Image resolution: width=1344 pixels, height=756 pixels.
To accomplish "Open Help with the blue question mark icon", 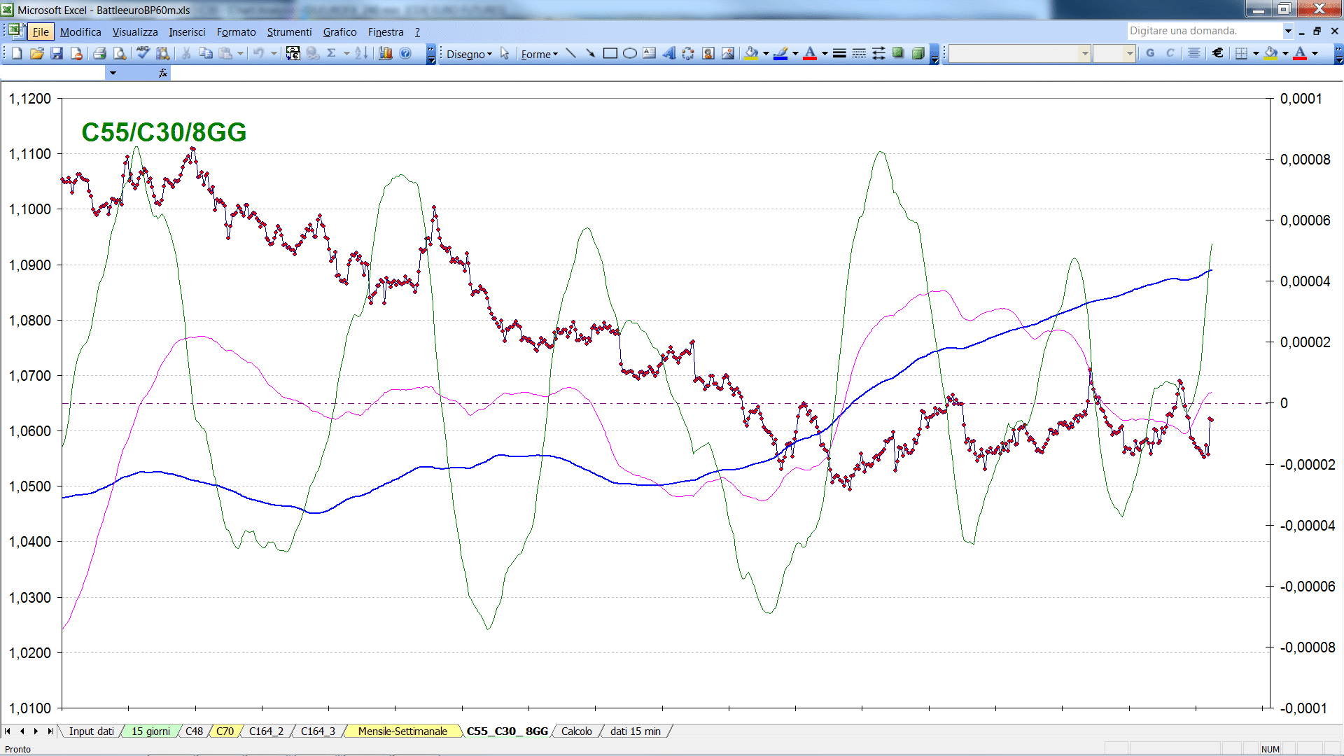I will pyautogui.click(x=405, y=53).
